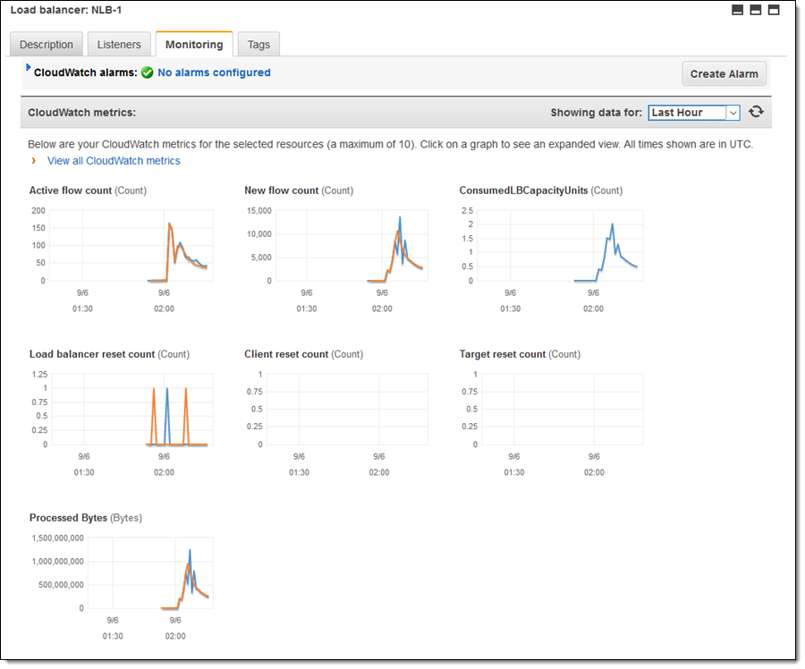The width and height of the screenshot is (805, 669).
Task: Switch to the Description tab
Action: pos(47,45)
